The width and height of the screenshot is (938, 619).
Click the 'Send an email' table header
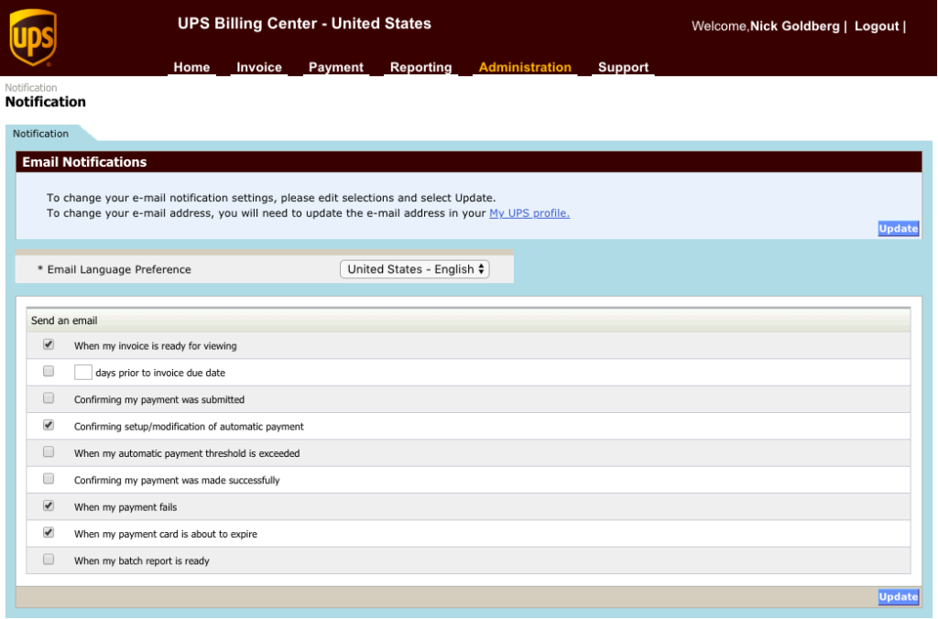(468, 320)
